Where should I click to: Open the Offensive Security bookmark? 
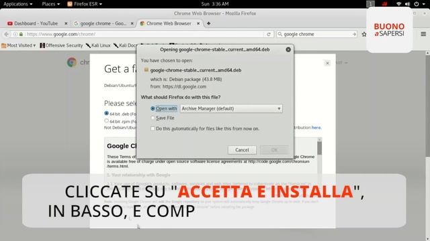click(x=61, y=46)
